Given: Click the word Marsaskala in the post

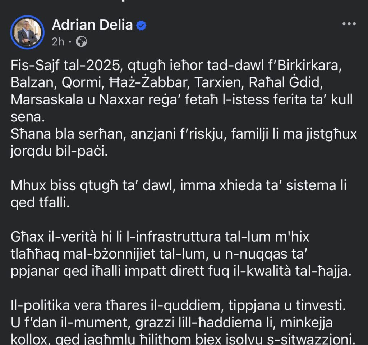Looking at the screenshot, I should coord(47,100).
